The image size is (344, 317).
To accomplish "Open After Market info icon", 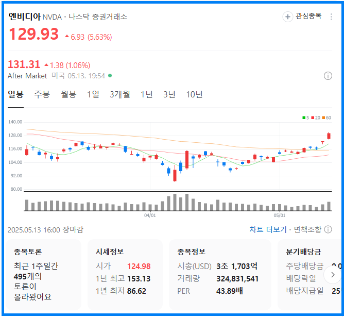I will click(328, 76).
